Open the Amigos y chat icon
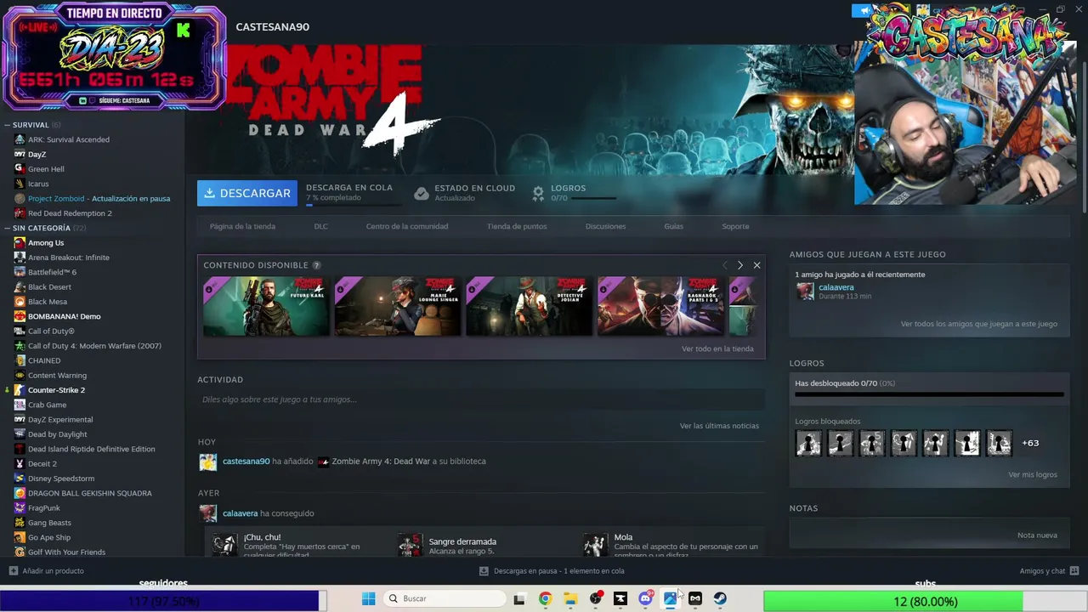 click(1074, 571)
